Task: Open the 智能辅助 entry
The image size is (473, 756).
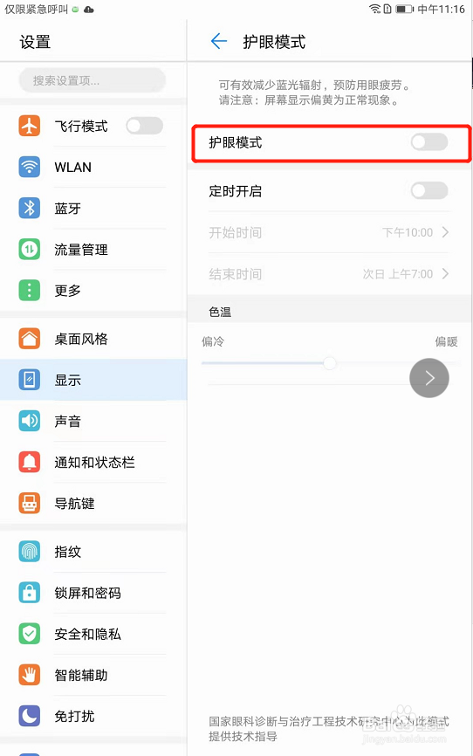Action: click(93, 675)
